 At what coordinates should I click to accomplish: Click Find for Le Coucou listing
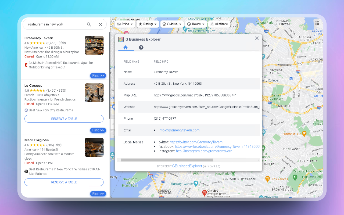(x=98, y=130)
